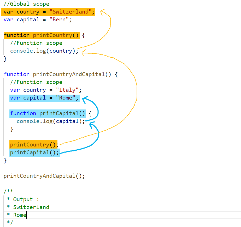Click the "Switzerland" string literal
241x227 pixels.
point(70,12)
